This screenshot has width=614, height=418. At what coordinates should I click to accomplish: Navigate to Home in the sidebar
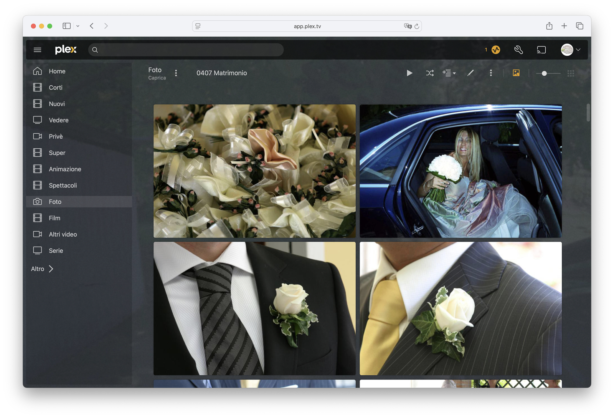tap(57, 71)
